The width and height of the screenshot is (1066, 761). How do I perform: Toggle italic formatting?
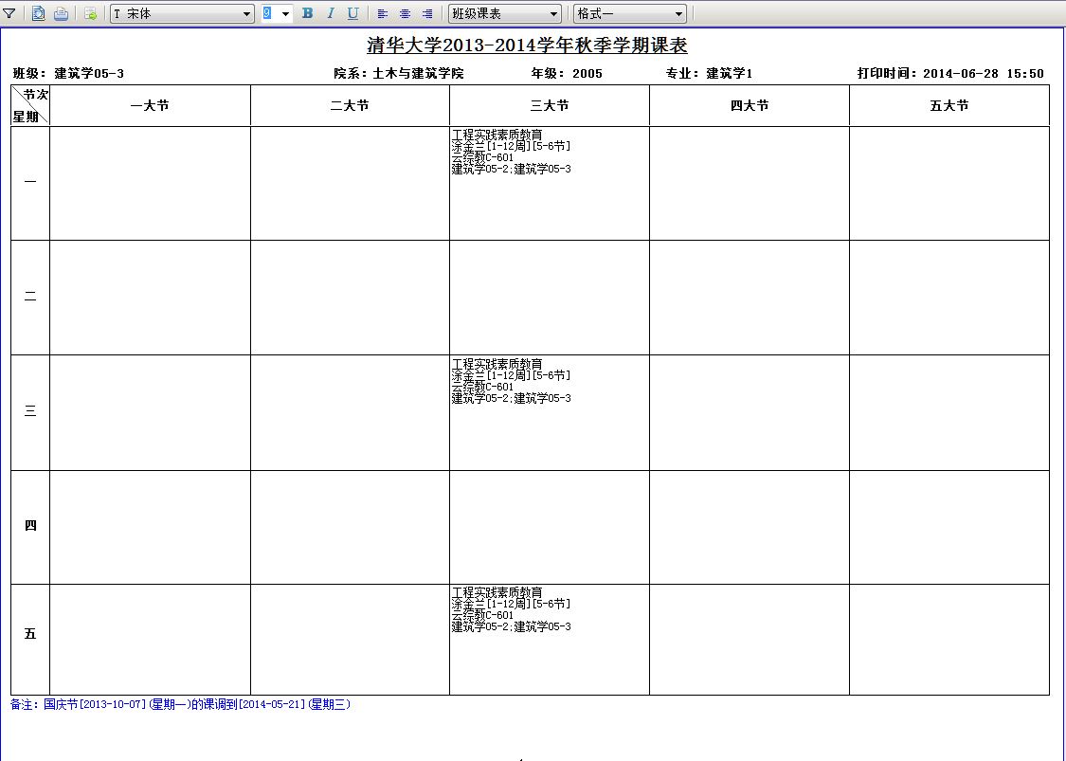(331, 13)
